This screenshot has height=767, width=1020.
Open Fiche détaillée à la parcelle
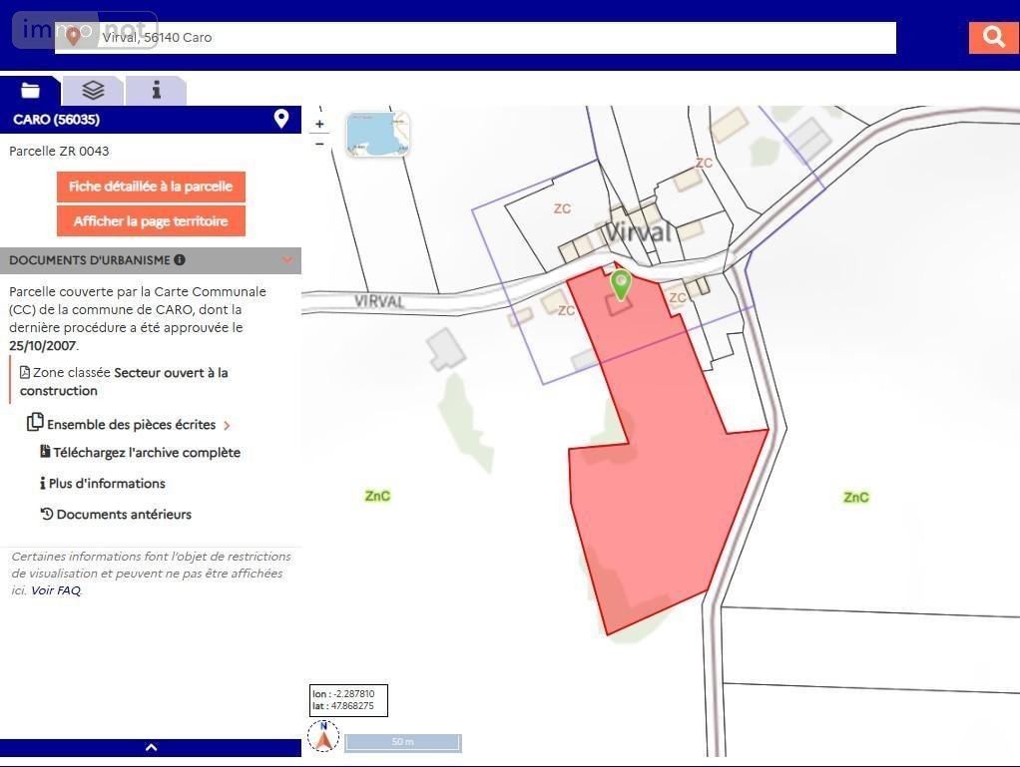(151, 187)
